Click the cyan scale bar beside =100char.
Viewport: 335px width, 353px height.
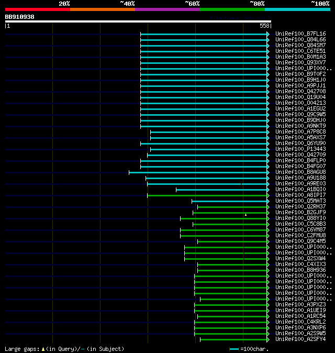(234, 349)
